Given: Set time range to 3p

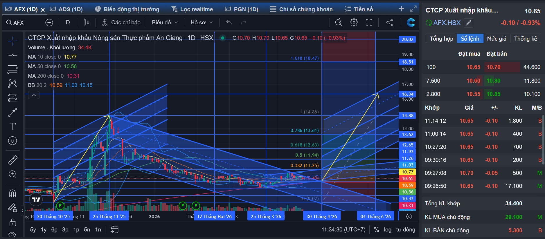Looking at the screenshot, I should (65, 230).
